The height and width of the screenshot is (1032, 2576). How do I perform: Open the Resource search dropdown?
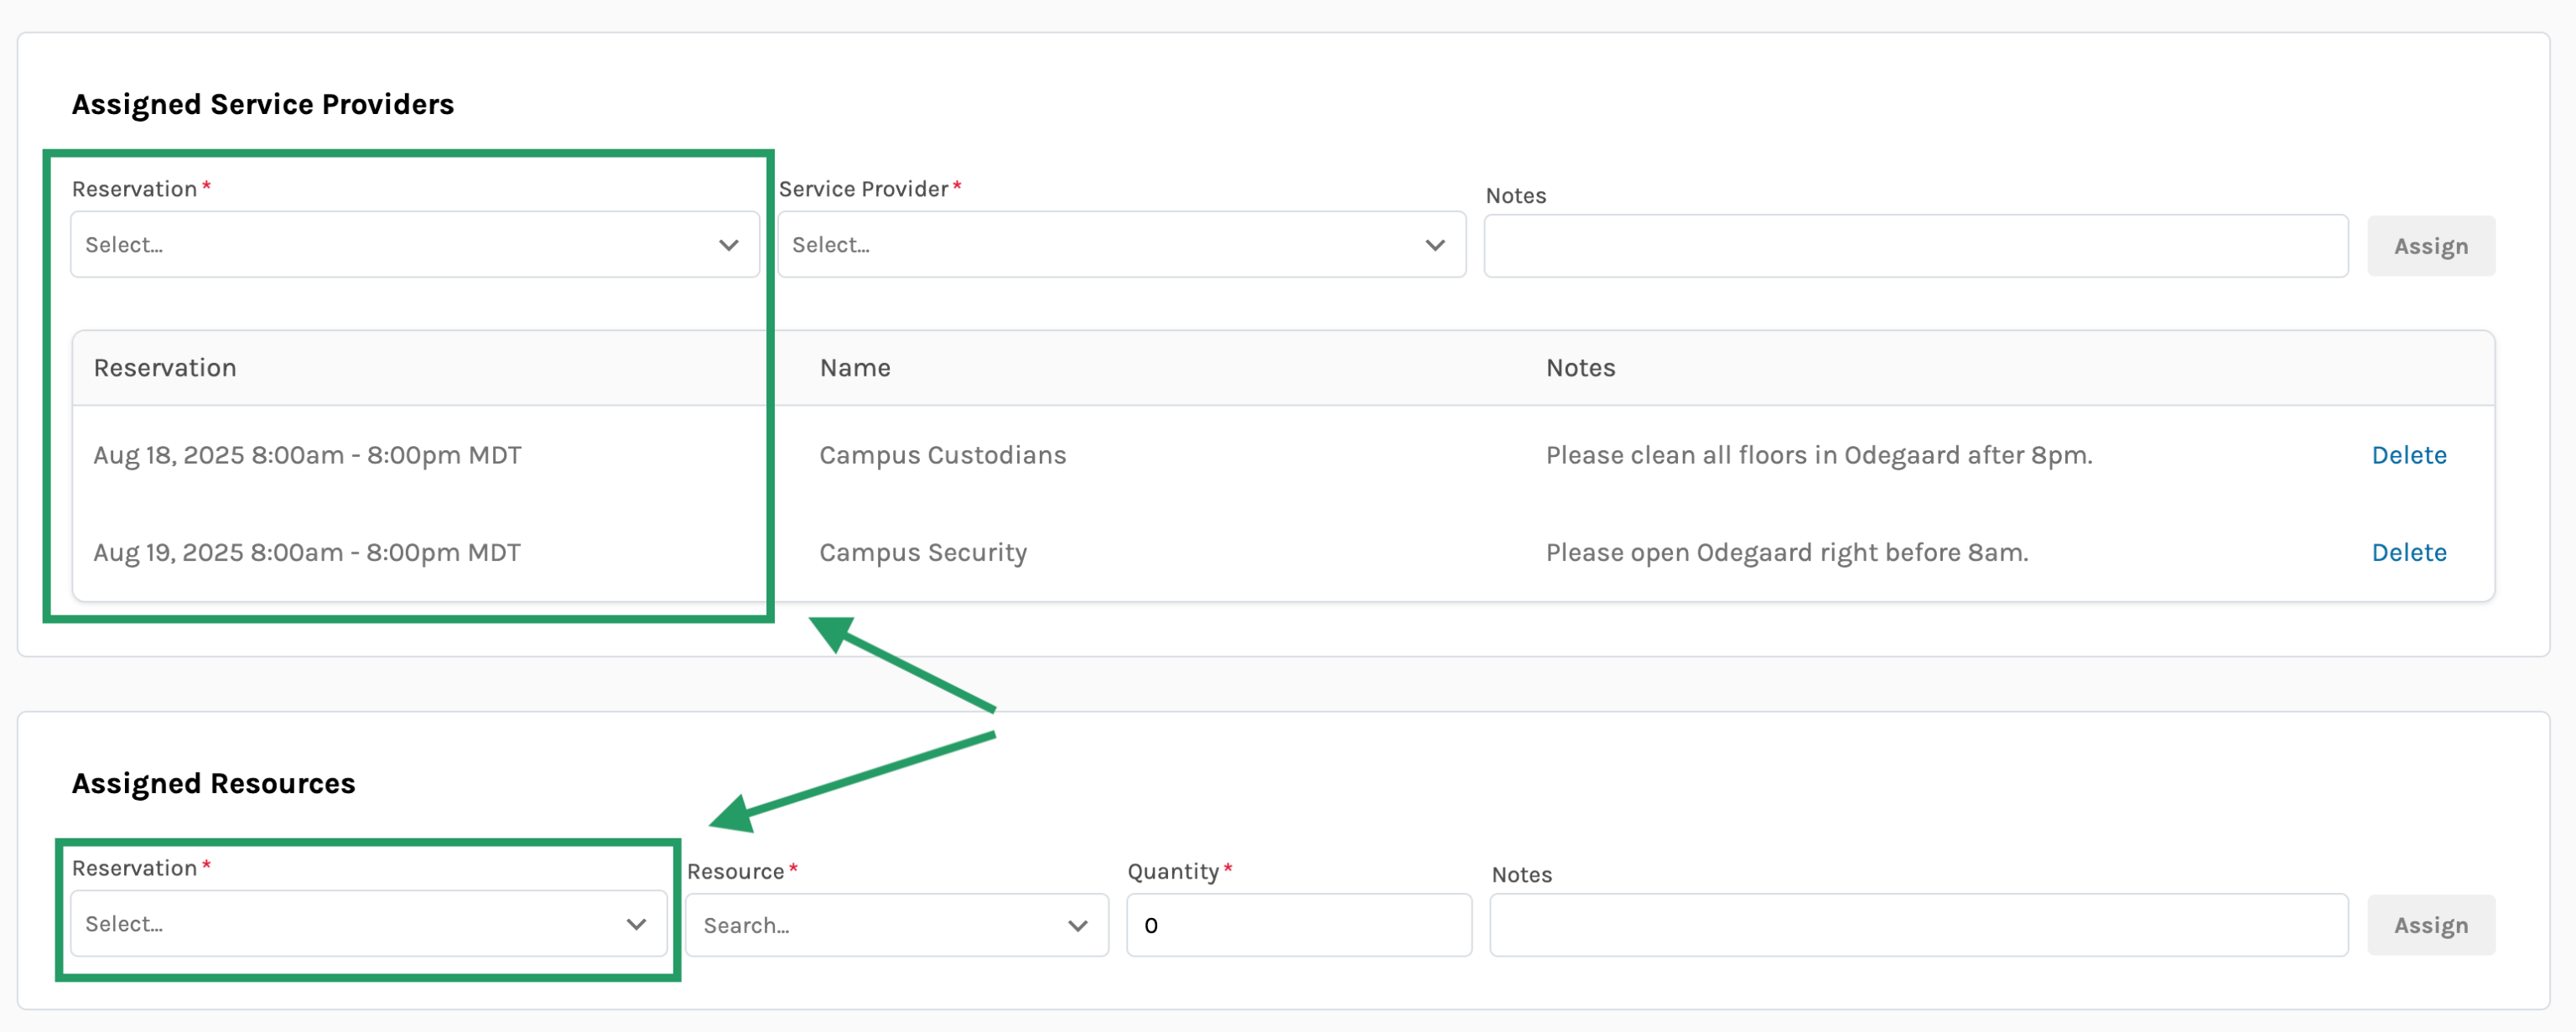(880, 925)
